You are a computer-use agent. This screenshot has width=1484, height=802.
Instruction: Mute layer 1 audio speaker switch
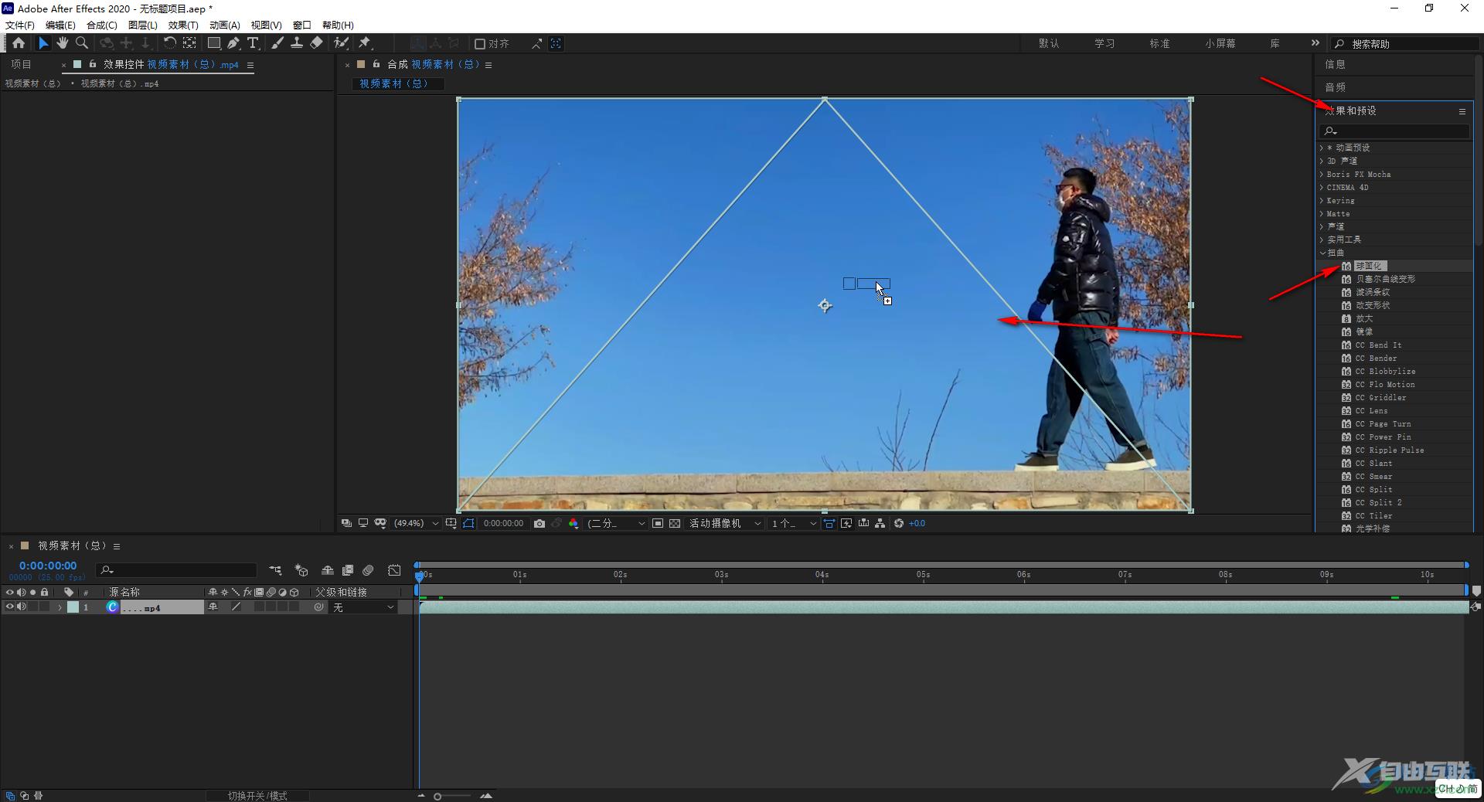[22, 607]
